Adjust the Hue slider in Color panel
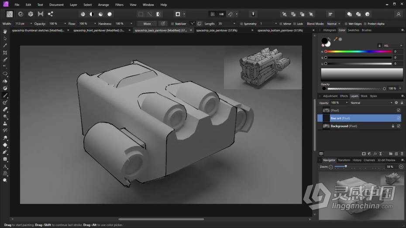The width and height of the screenshot is (406, 228). [x=358, y=52]
